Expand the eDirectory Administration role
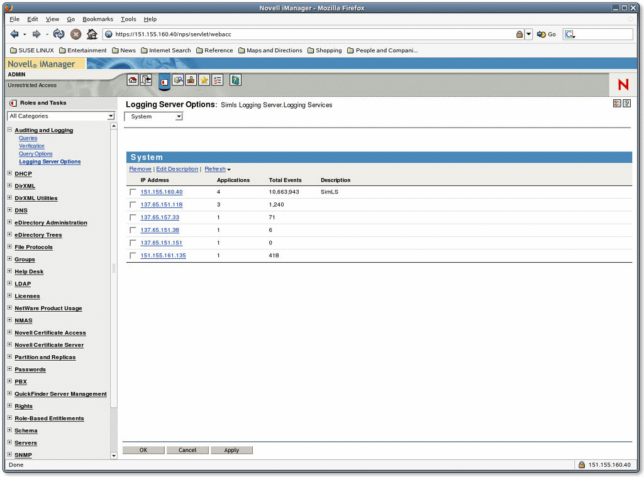This screenshot has width=644, height=477. pos(9,222)
